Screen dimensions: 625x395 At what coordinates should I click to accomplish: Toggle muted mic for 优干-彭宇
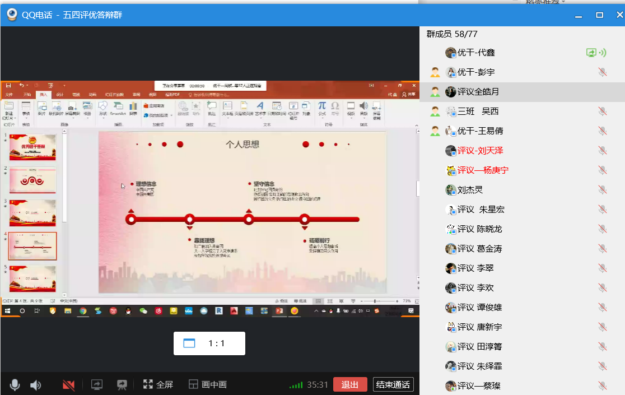pyautogui.click(x=602, y=72)
